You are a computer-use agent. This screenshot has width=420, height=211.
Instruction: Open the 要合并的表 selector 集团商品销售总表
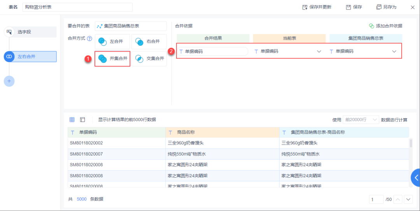pyautogui.click(x=131, y=26)
